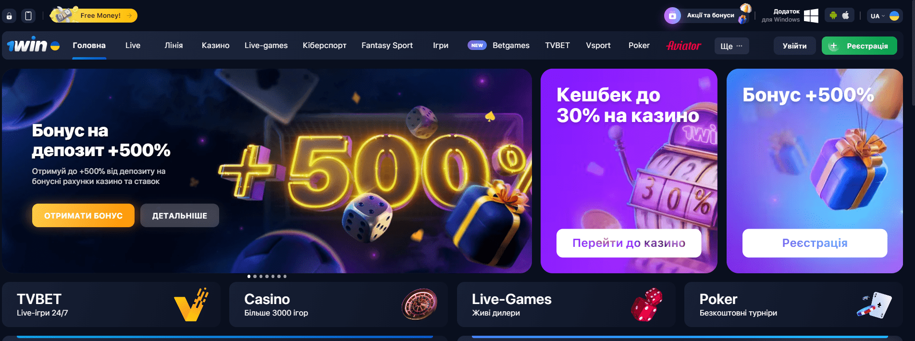Click the lock icon in top bar
This screenshot has width=915, height=341.
point(9,16)
